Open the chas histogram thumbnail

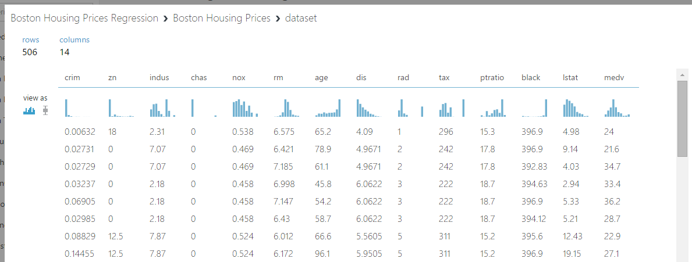204,108
